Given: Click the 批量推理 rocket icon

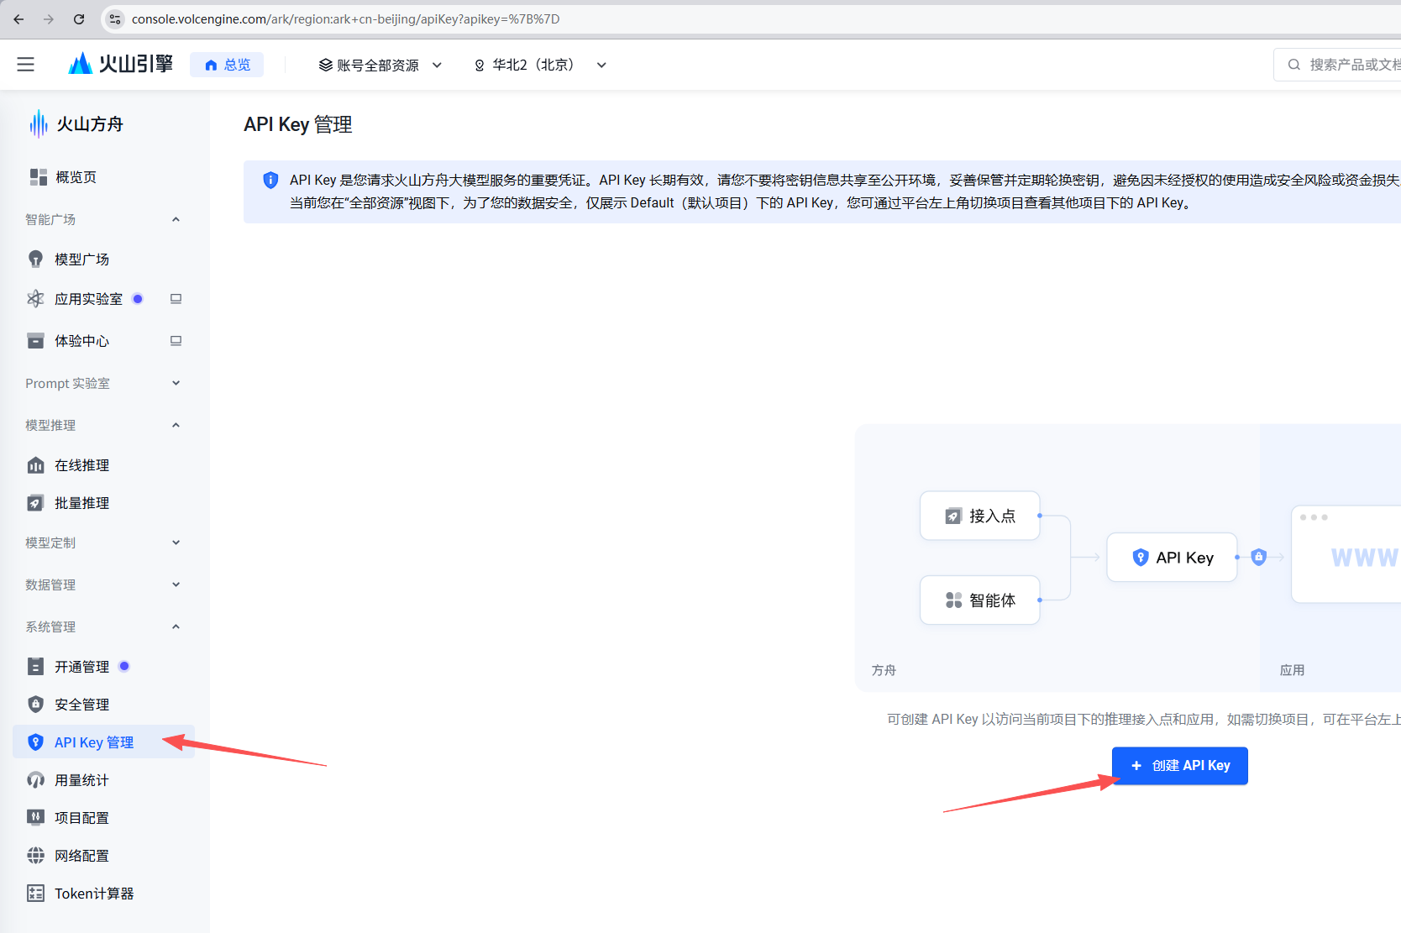Looking at the screenshot, I should (x=35, y=503).
